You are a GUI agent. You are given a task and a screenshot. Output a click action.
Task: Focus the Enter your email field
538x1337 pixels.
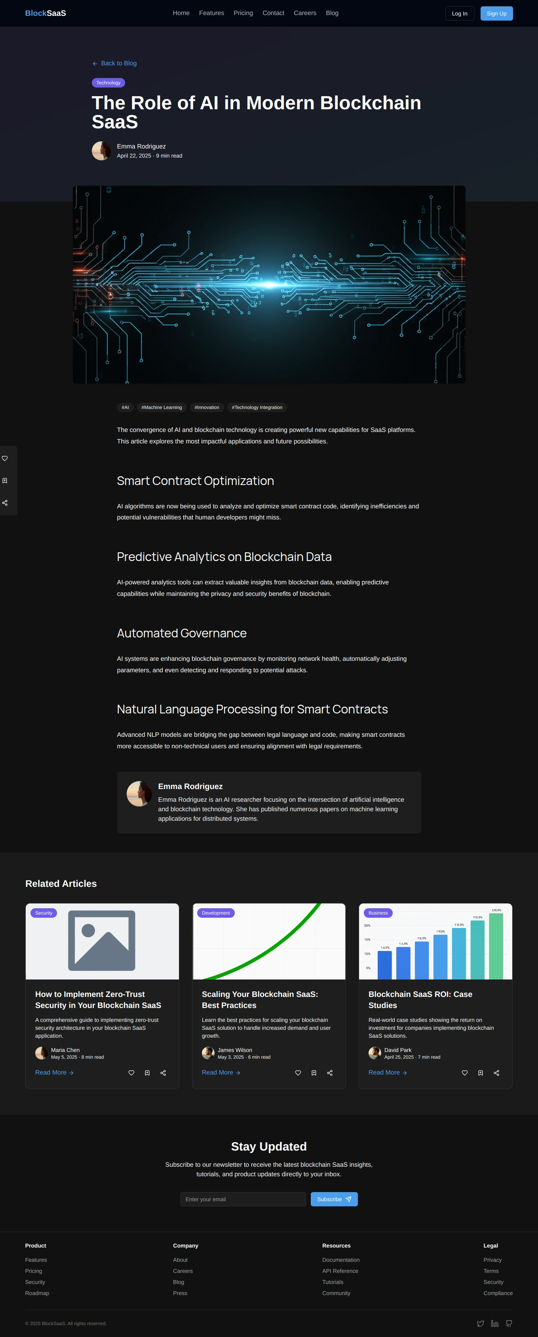click(x=243, y=1199)
